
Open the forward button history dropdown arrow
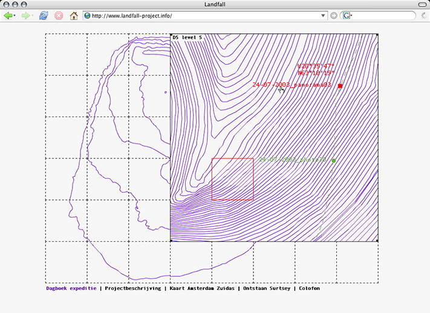(x=33, y=16)
